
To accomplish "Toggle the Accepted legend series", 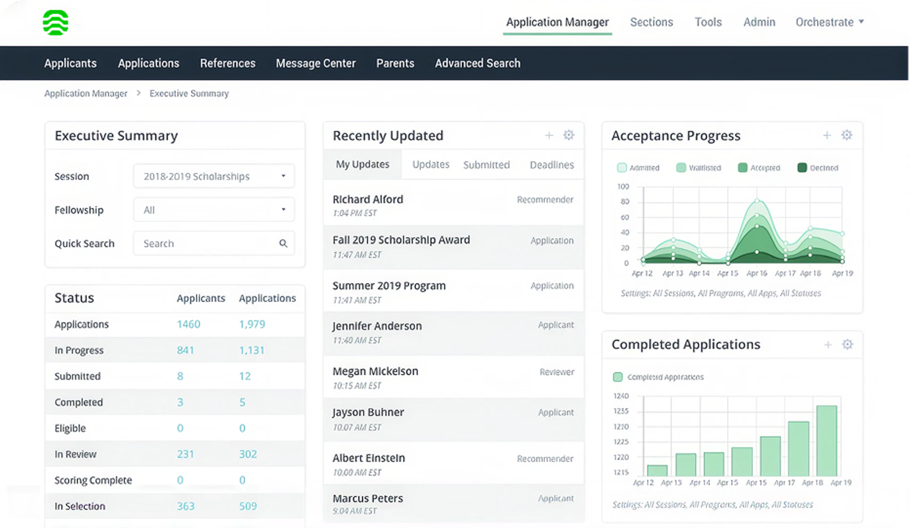I will click(759, 168).
